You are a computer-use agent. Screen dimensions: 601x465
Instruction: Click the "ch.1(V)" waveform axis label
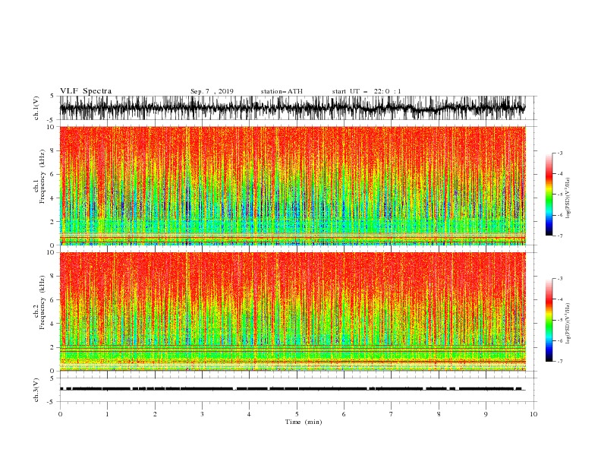36,108
